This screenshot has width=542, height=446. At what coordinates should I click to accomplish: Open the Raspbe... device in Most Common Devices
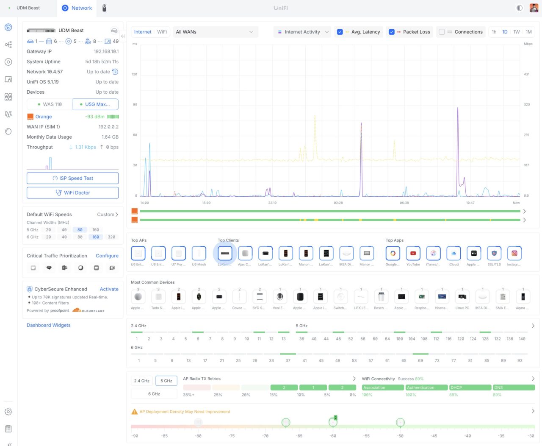(x=422, y=297)
